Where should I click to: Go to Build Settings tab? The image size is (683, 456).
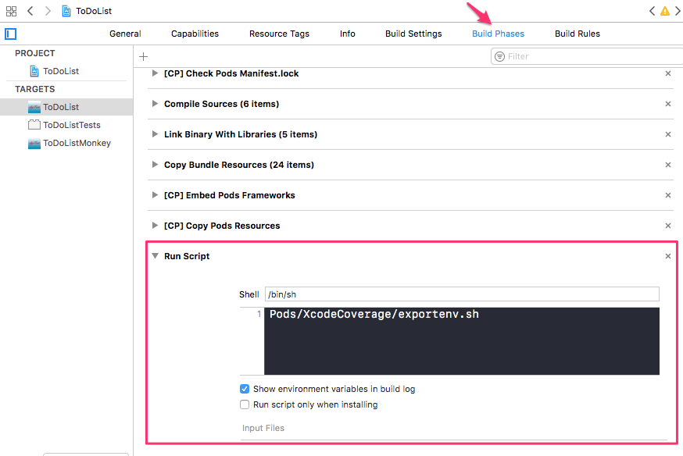(x=413, y=34)
